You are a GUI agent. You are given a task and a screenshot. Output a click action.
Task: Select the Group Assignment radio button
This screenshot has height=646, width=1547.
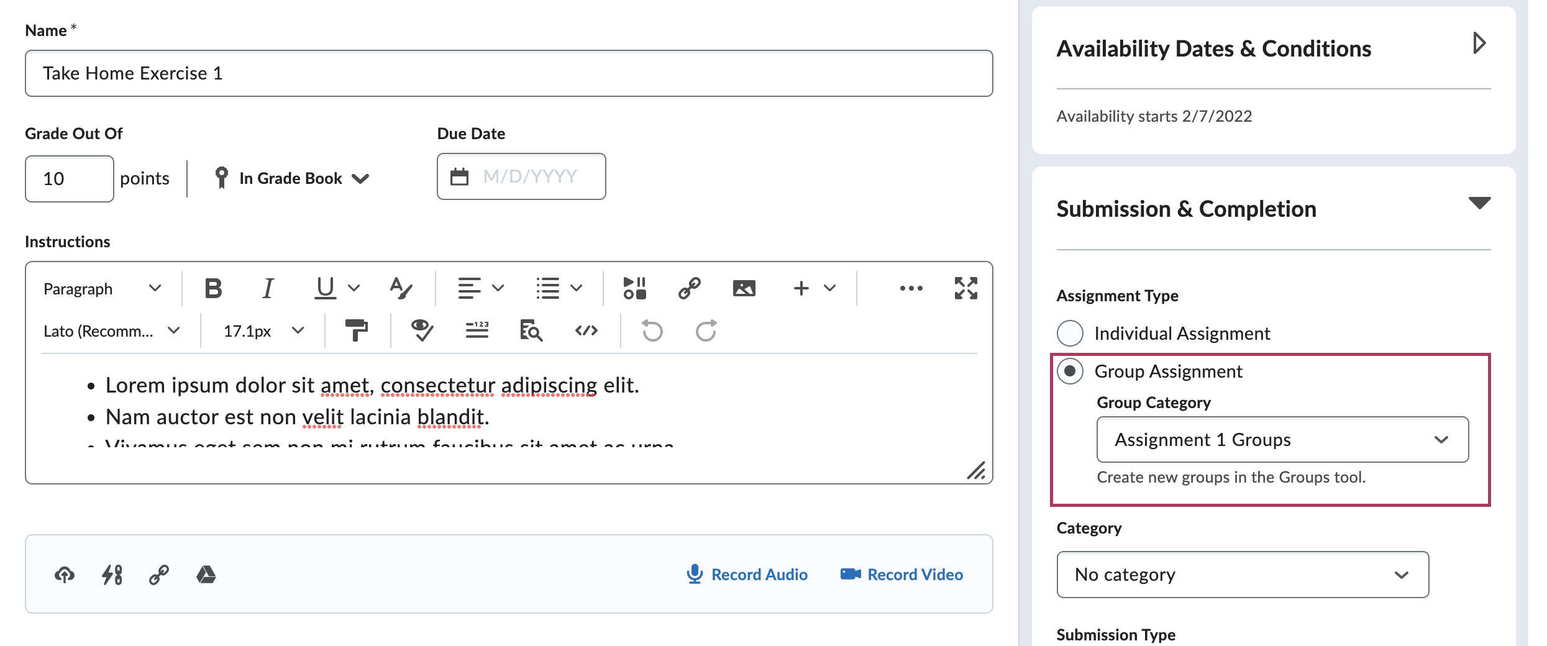pos(1070,371)
